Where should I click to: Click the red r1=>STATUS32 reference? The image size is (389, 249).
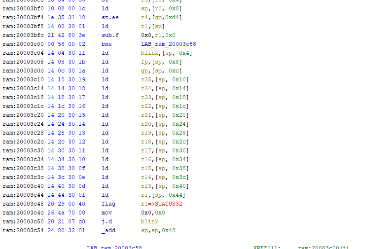coord(162,204)
